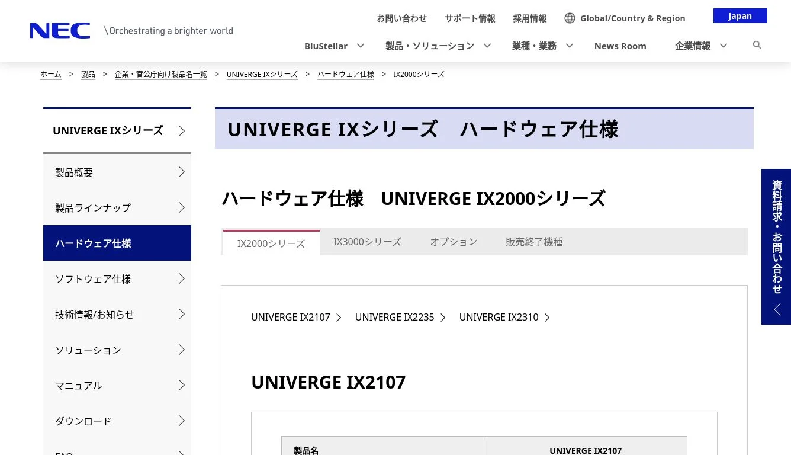791x455 pixels.
Task: Go to News Room
Action: pos(620,46)
